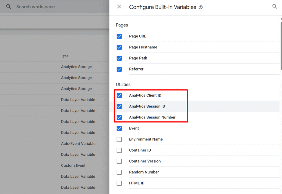Uncheck Analytics Session ID checkbox

pos(119,106)
